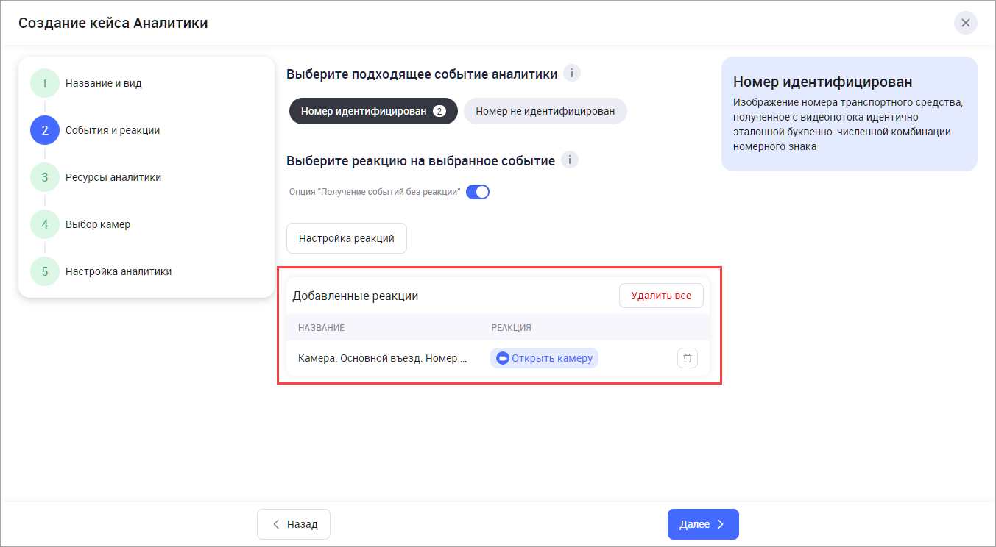Image resolution: width=996 pixels, height=547 pixels.
Task: Click the "Открыть камеру" reaction tag
Action: pyautogui.click(x=544, y=358)
